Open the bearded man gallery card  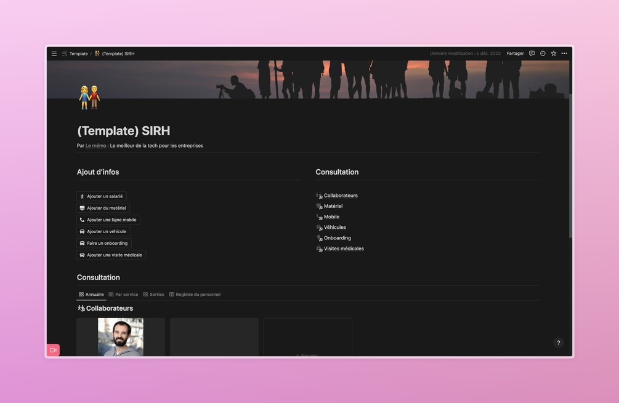coord(121,337)
